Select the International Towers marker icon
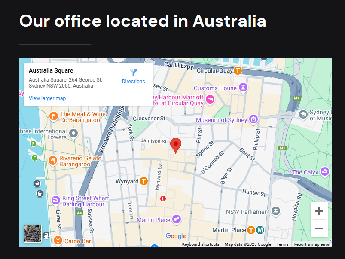 73,133
